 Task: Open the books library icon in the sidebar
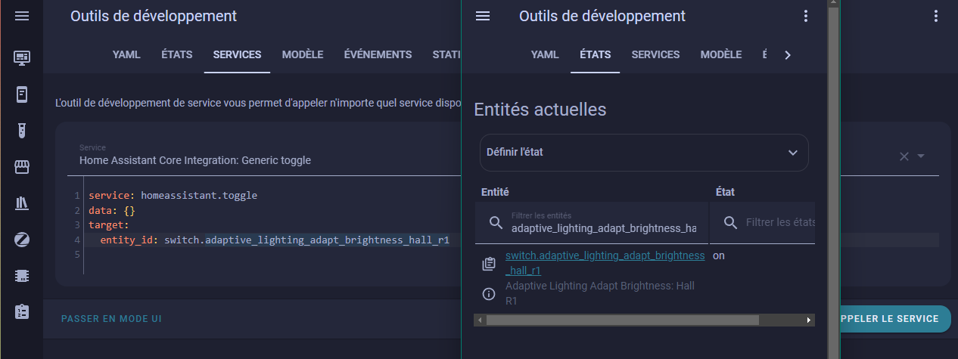click(22, 203)
